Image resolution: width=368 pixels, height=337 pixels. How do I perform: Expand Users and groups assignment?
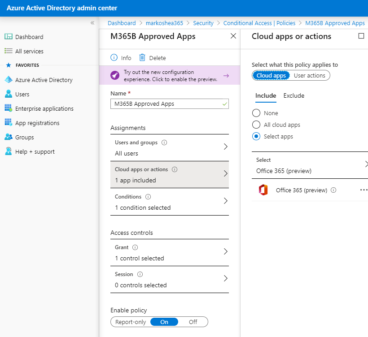click(170, 148)
